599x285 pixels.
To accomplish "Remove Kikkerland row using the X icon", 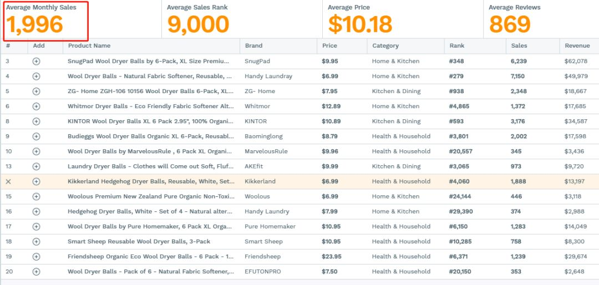I will (8, 181).
